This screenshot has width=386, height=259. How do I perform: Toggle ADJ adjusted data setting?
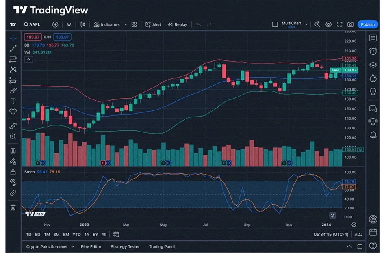point(358,235)
